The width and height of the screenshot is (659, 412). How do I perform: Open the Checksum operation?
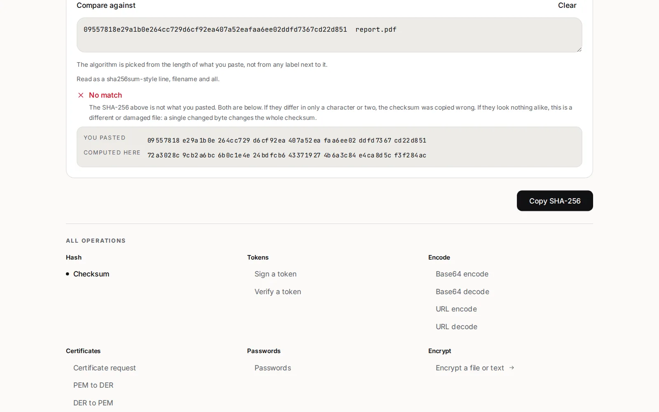pyautogui.click(x=91, y=274)
